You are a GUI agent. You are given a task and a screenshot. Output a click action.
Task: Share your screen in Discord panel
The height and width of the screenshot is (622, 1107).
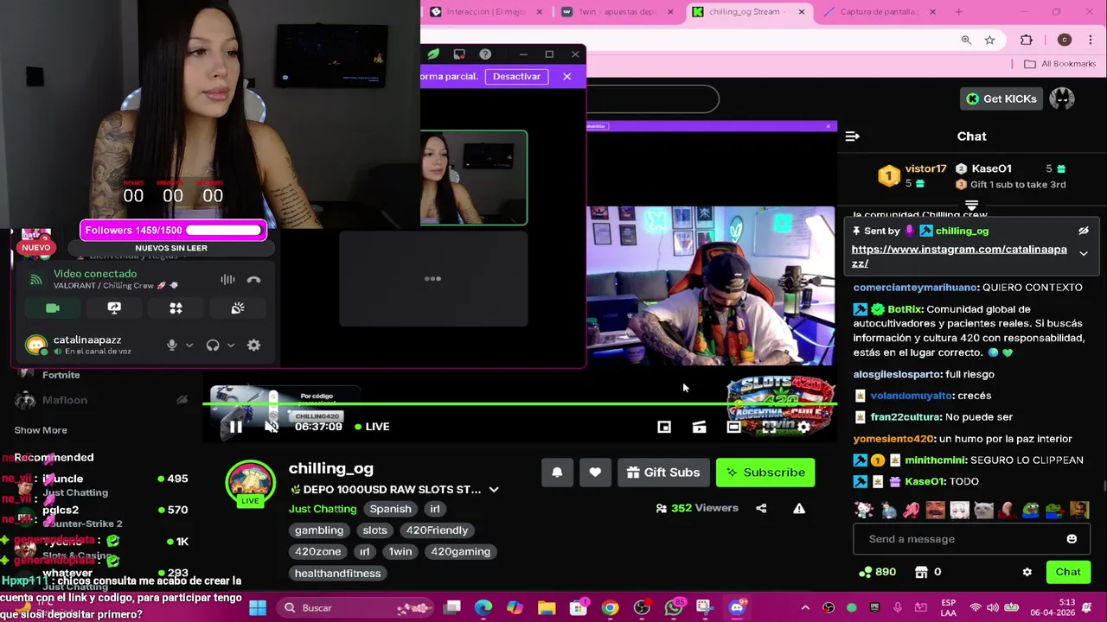[x=114, y=308]
